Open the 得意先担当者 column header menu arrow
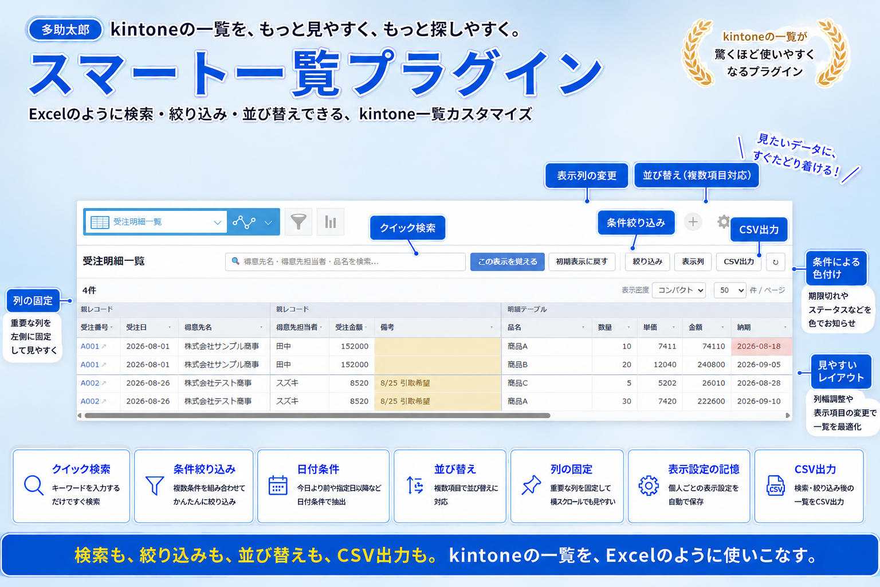 (x=321, y=327)
